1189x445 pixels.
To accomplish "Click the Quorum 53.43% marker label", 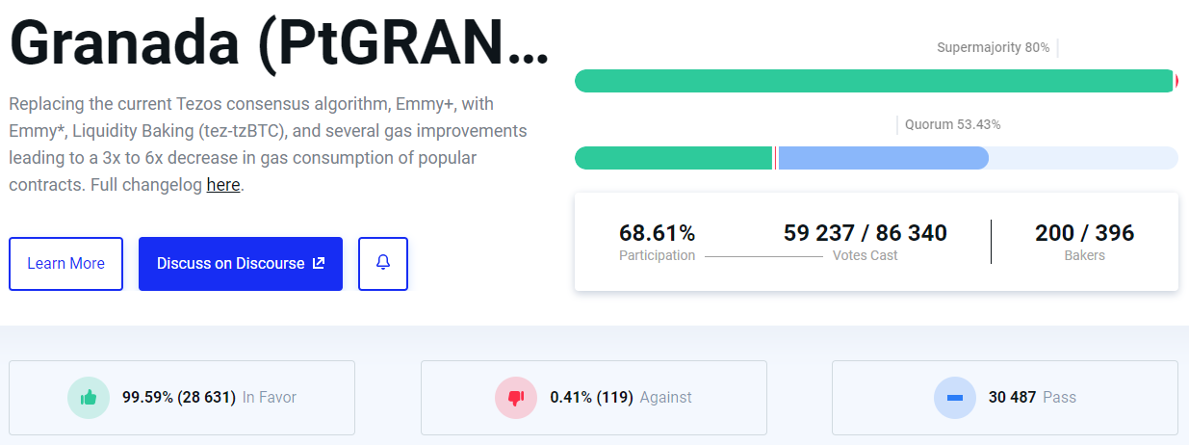I will 953,124.
